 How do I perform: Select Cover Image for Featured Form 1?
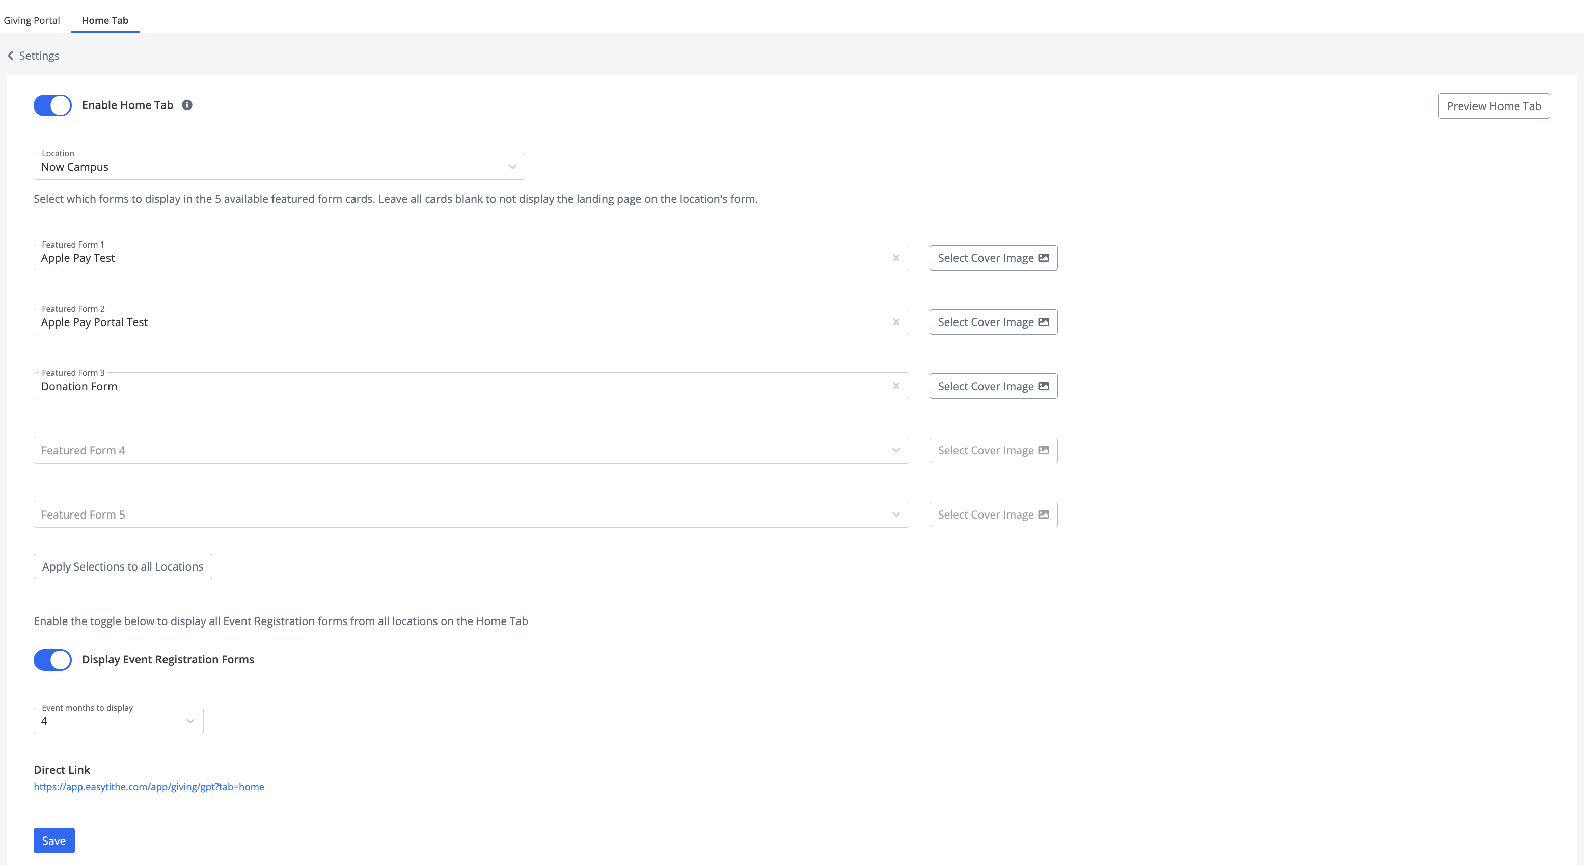(x=993, y=258)
